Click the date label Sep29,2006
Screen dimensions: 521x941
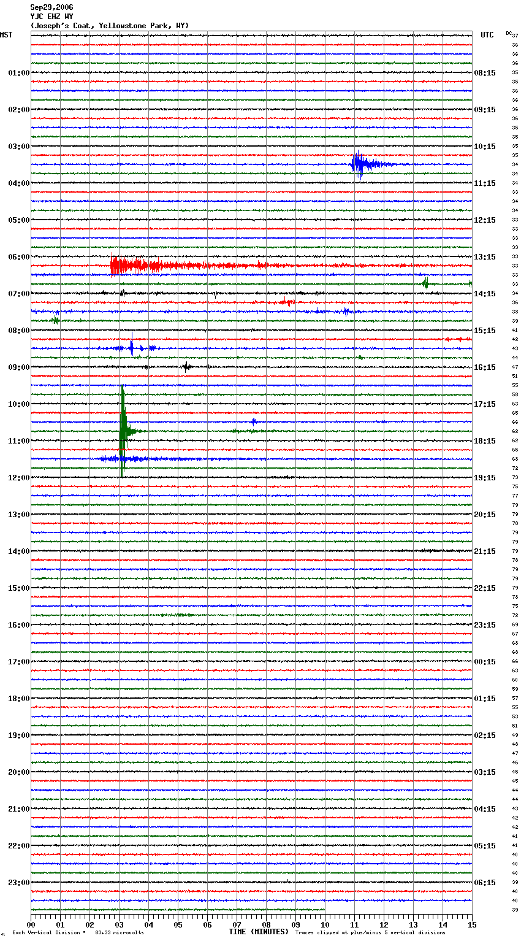51,7
